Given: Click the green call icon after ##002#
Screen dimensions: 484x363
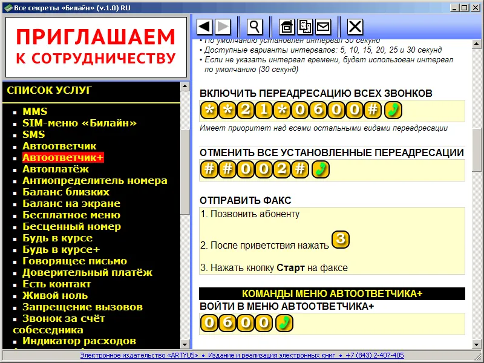Looking at the screenshot, I should pos(321,169).
